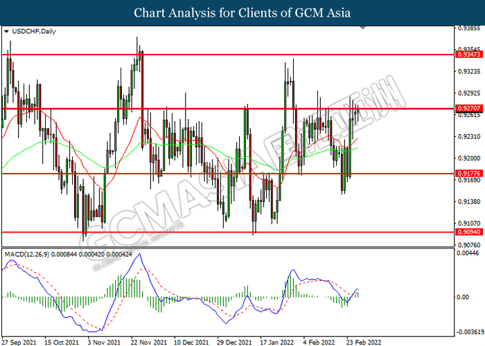
Task: Select the 0.90940 red price level label
Action: tap(469, 232)
